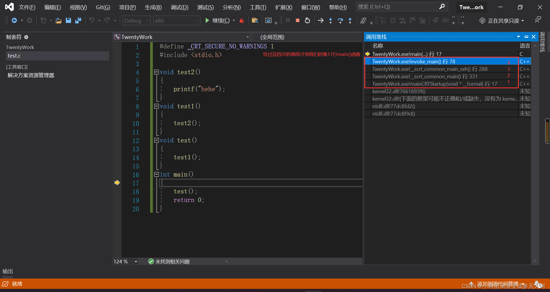Click the redo arrow icon
The height and width of the screenshot is (292, 550).
107,20
